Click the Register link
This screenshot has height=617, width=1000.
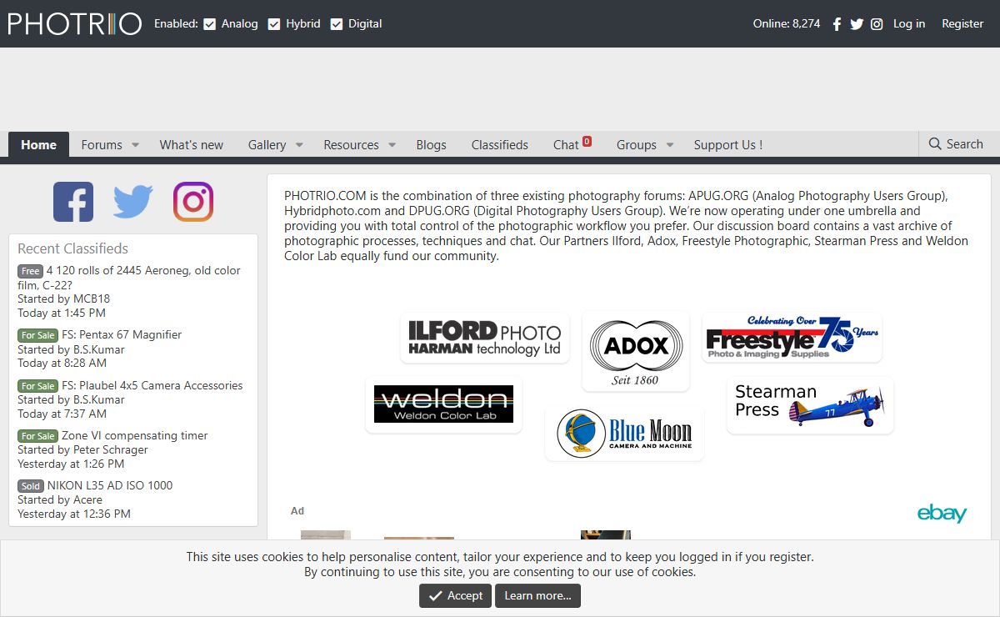click(x=962, y=23)
